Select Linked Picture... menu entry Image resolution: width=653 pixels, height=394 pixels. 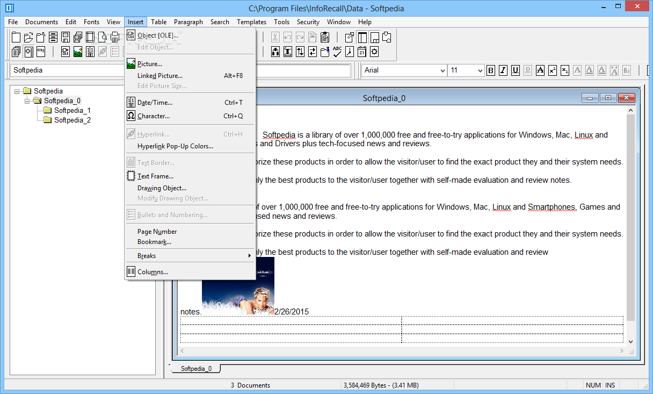(x=190, y=76)
